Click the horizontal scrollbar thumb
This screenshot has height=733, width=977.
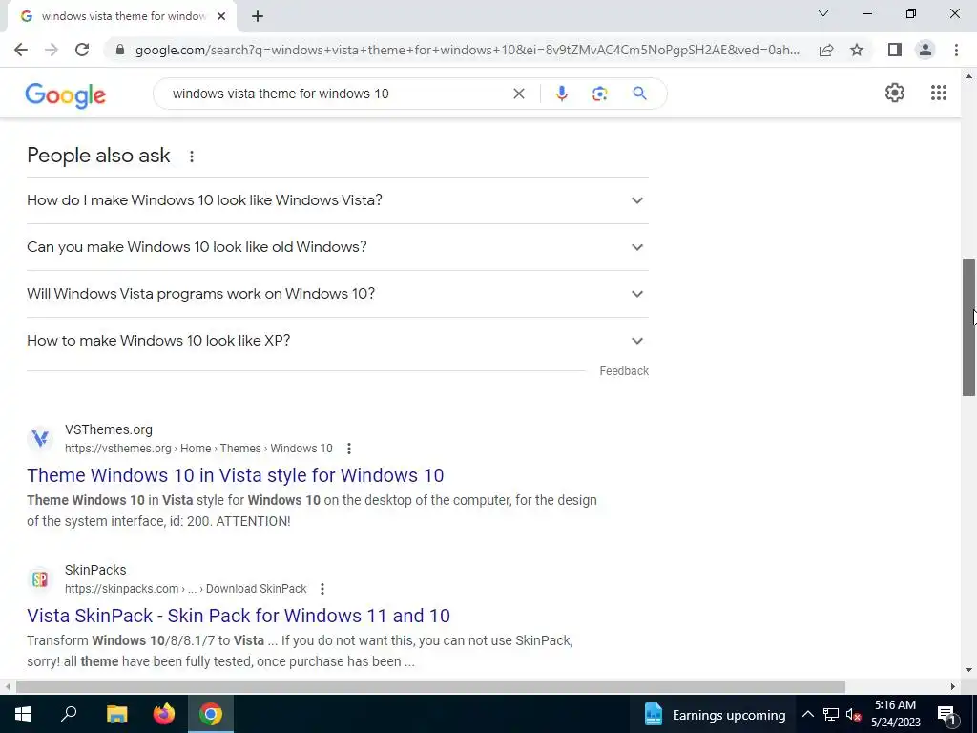[x=430, y=686]
